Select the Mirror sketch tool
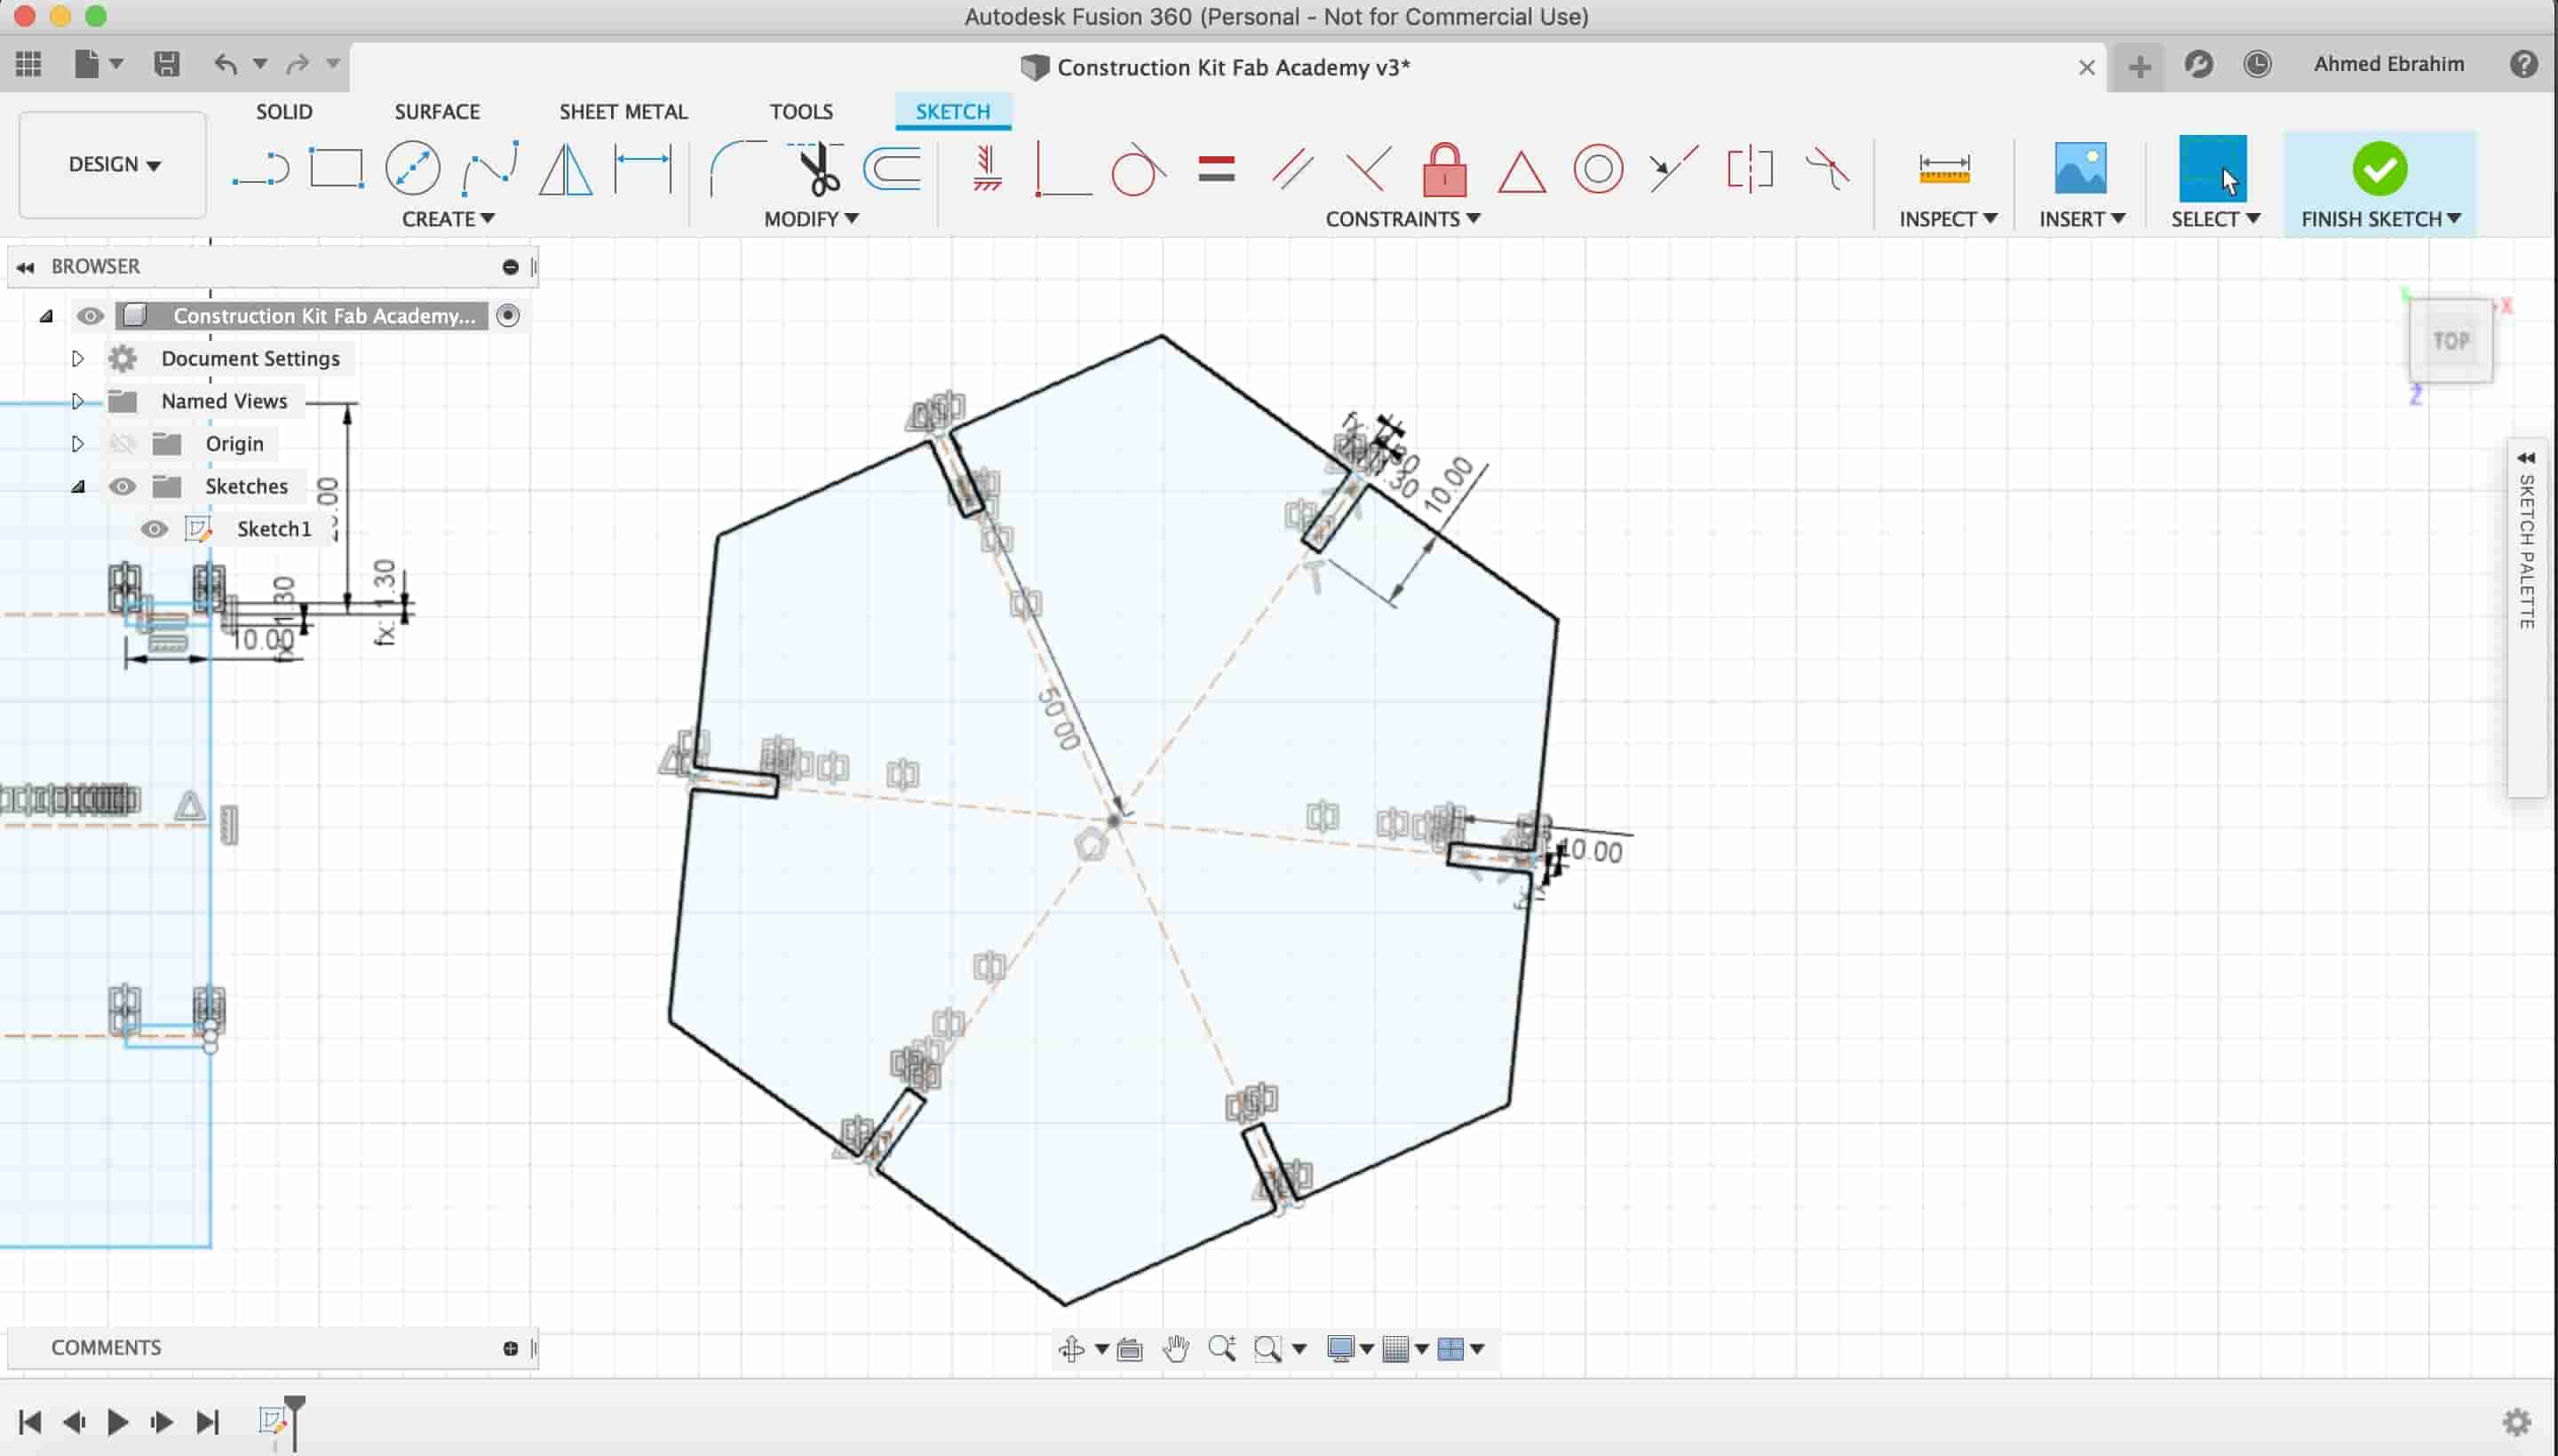 (x=566, y=168)
